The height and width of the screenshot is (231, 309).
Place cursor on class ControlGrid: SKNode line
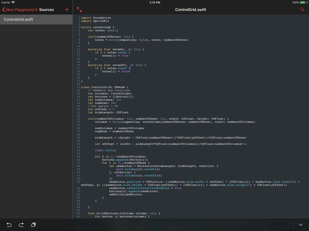[105, 87]
